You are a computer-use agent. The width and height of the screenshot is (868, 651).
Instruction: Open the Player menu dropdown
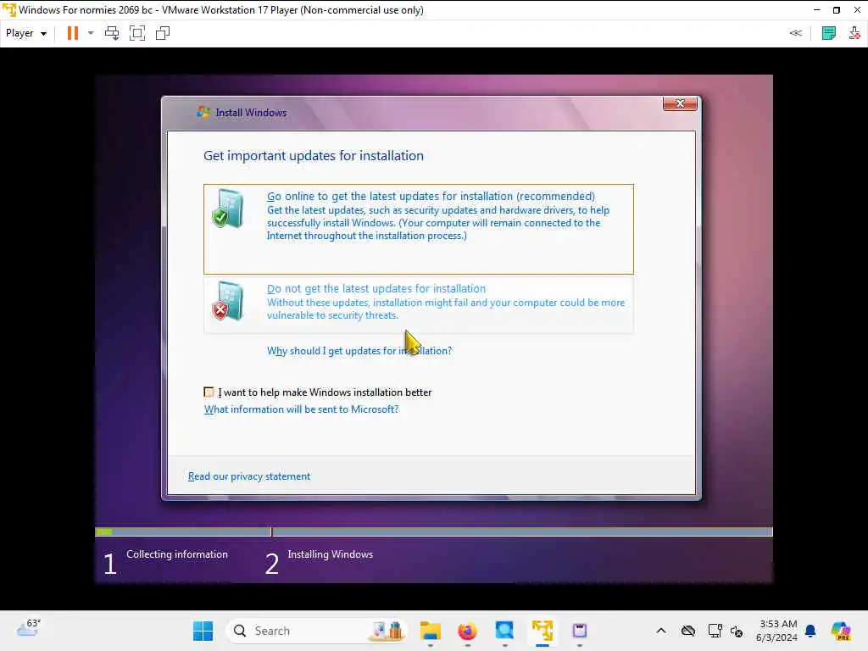pos(26,33)
